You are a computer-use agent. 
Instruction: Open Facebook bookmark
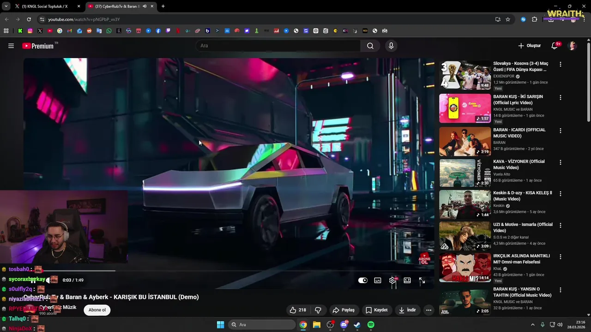tap(158, 31)
